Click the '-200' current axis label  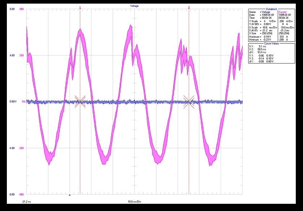click(21, 148)
